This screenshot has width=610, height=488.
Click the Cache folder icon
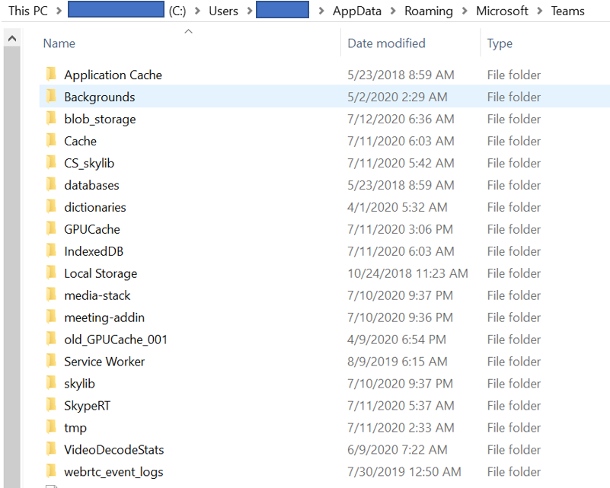click(x=51, y=140)
